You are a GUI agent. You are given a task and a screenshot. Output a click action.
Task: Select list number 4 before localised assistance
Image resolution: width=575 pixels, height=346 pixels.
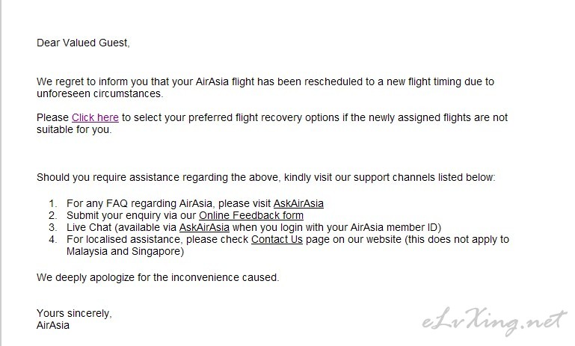pos(53,240)
